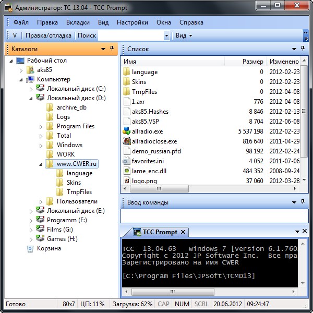Viewport: 313px width, 313px height.
Task: Select the Films (G:) drive icon
Action: (x=40, y=230)
